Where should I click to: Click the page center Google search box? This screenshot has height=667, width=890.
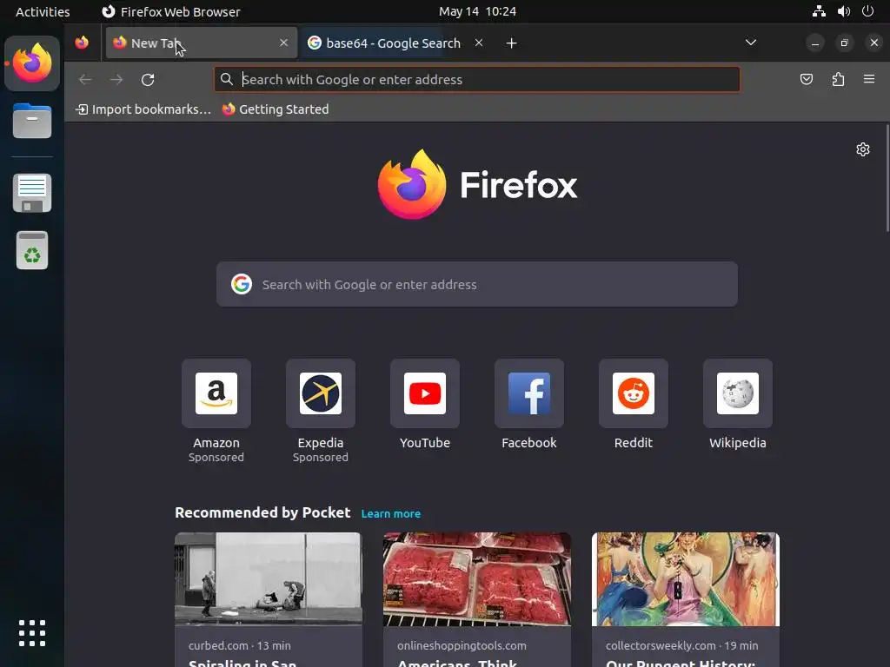(x=477, y=284)
